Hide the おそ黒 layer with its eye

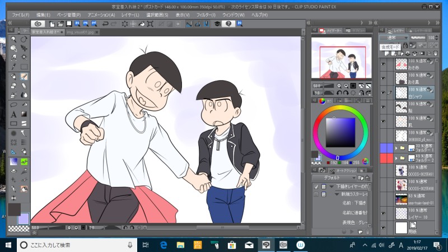click(x=383, y=78)
